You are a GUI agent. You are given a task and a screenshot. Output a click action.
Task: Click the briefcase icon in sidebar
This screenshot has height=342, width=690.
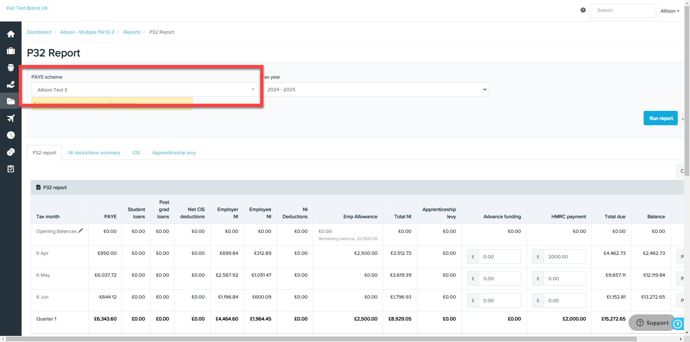pyautogui.click(x=11, y=51)
